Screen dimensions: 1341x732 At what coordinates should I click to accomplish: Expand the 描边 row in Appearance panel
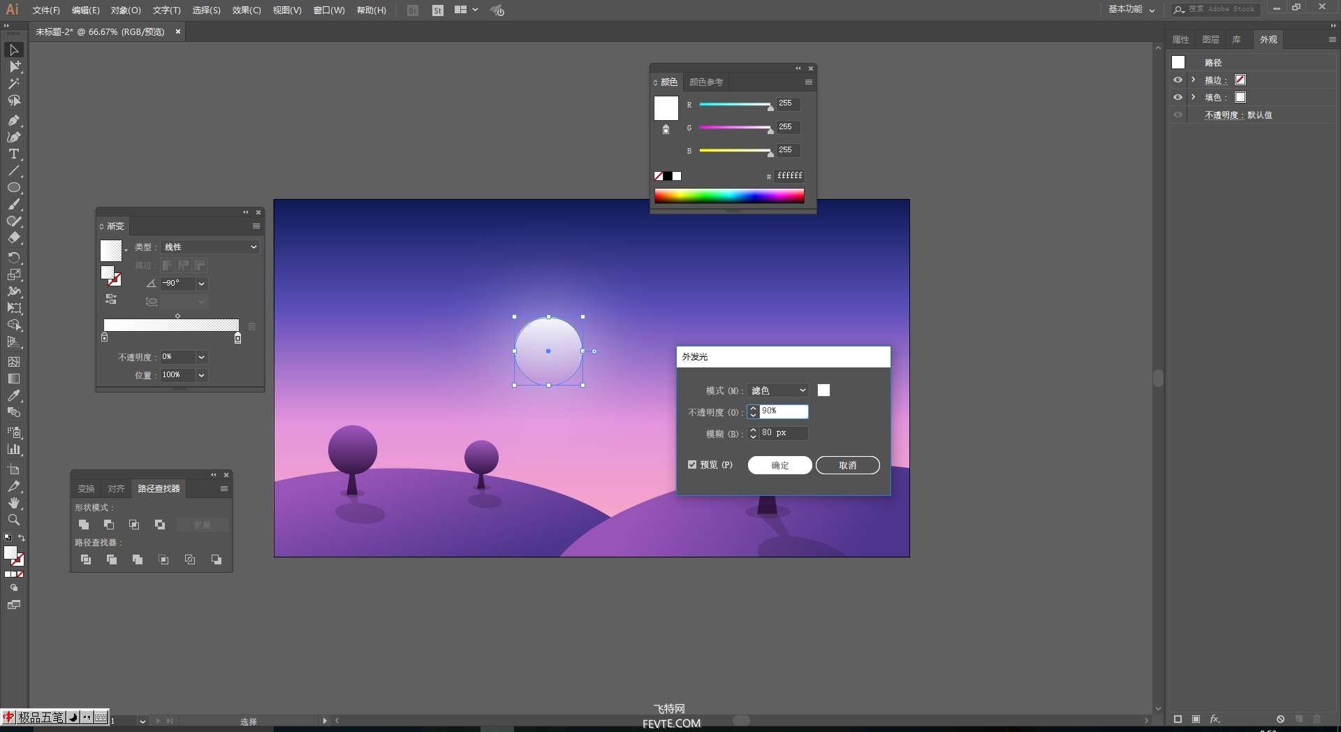click(1194, 80)
